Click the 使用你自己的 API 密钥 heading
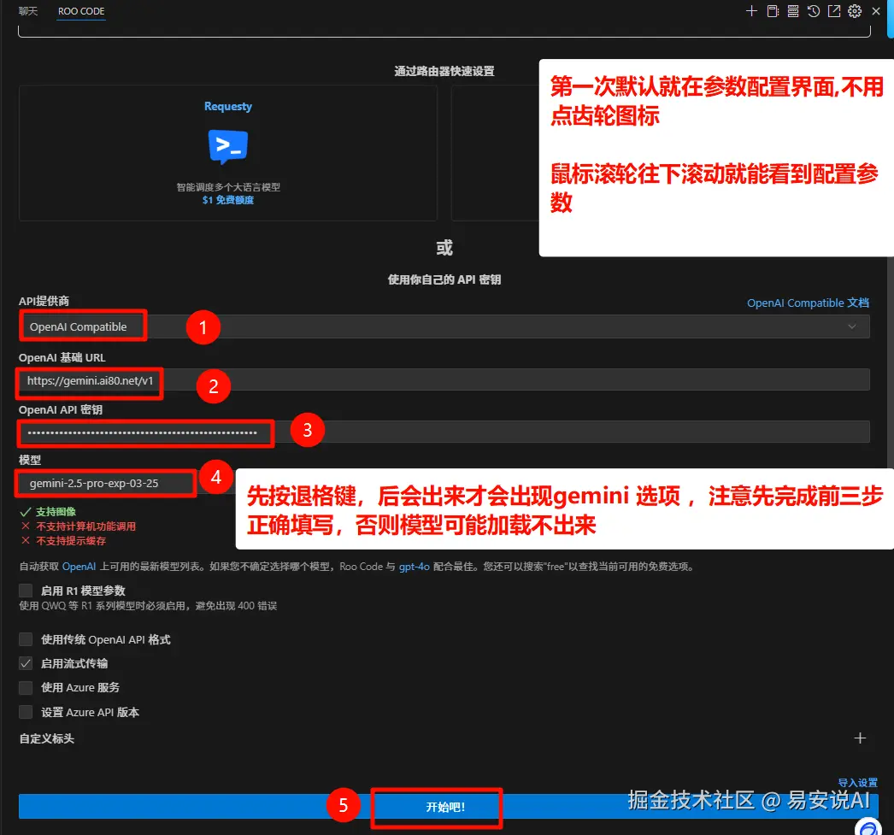894x835 pixels. 444,279
